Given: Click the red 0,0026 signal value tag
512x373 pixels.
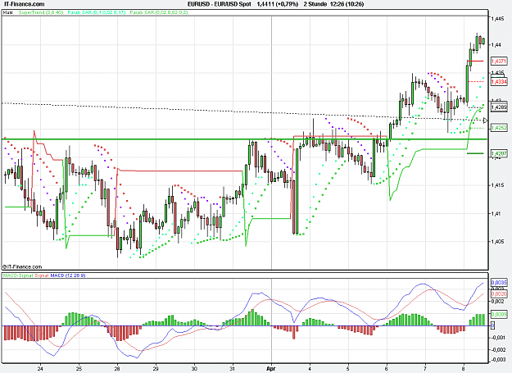Looking at the screenshot, I should coord(499,294).
